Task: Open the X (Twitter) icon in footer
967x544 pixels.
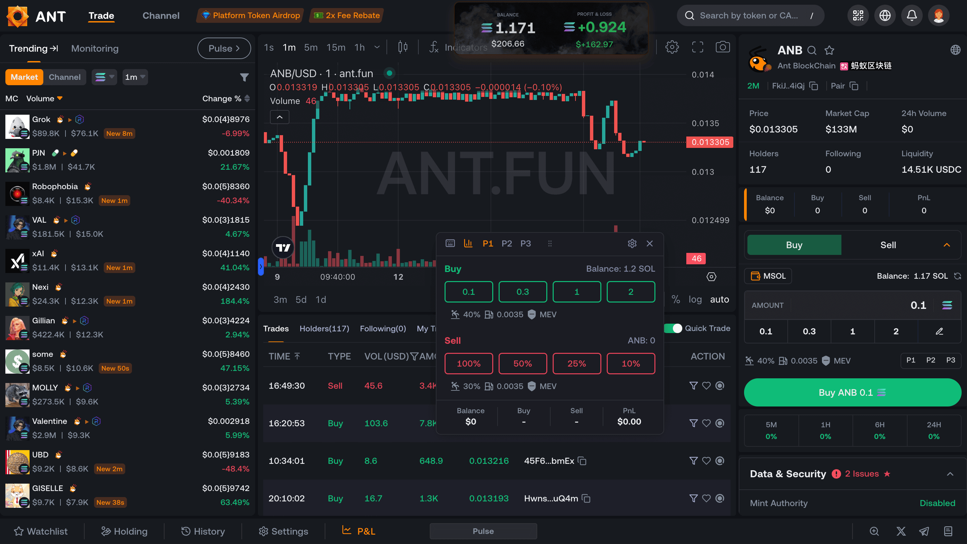Action: 901,531
